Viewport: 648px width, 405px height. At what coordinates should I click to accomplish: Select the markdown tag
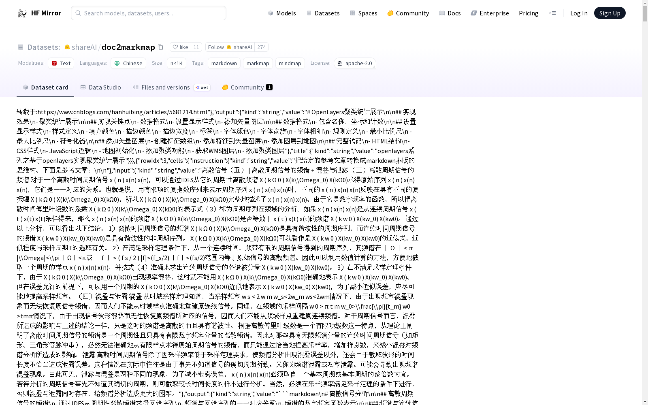pyautogui.click(x=224, y=63)
